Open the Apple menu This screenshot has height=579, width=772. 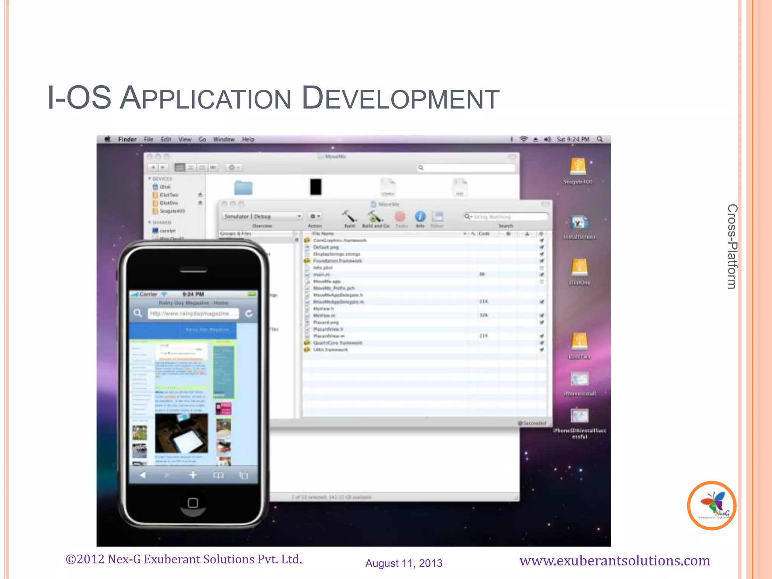tap(107, 139)
